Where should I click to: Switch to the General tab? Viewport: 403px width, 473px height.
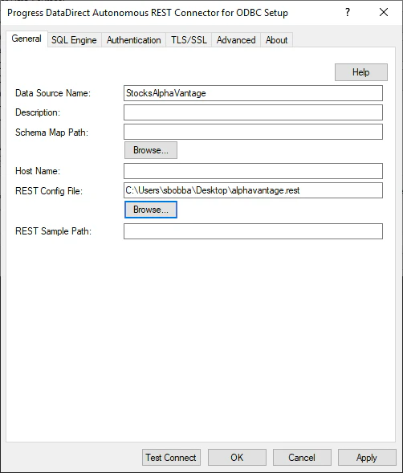(26, 39)
